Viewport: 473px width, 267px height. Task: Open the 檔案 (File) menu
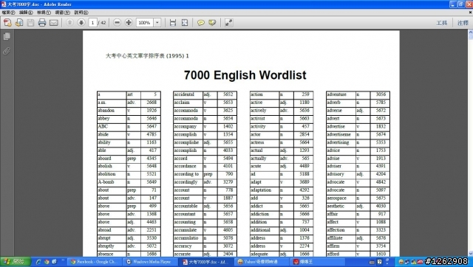(x=8, y=13)
